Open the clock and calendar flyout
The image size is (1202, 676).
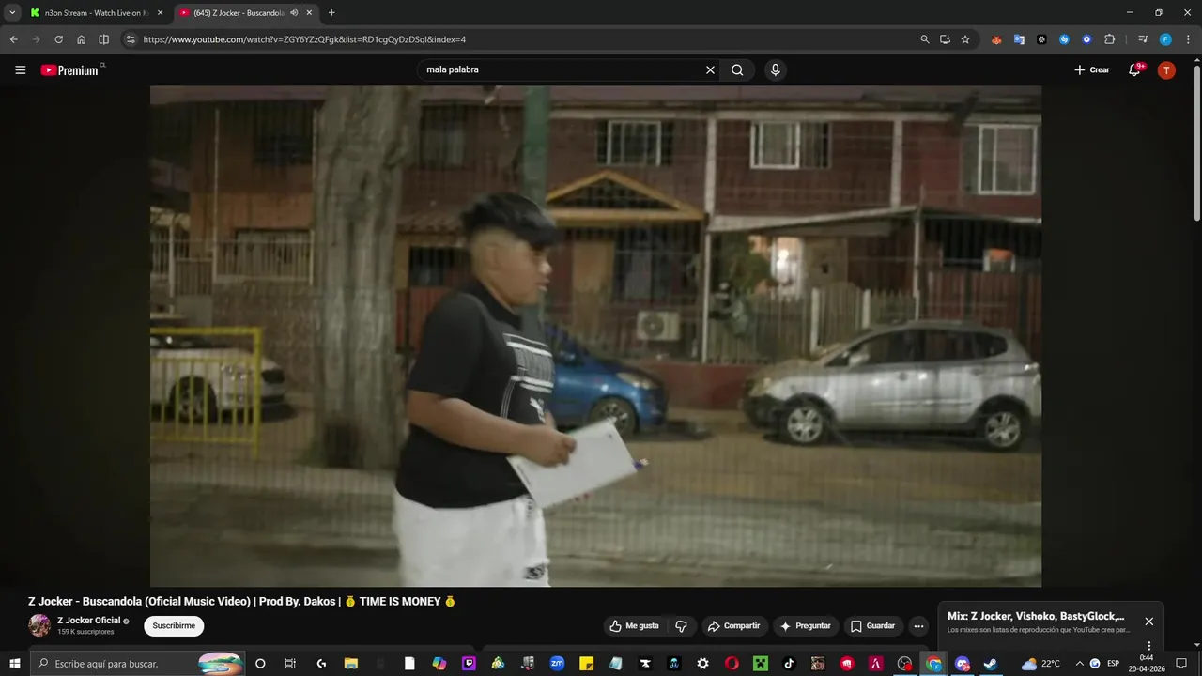1147,663
